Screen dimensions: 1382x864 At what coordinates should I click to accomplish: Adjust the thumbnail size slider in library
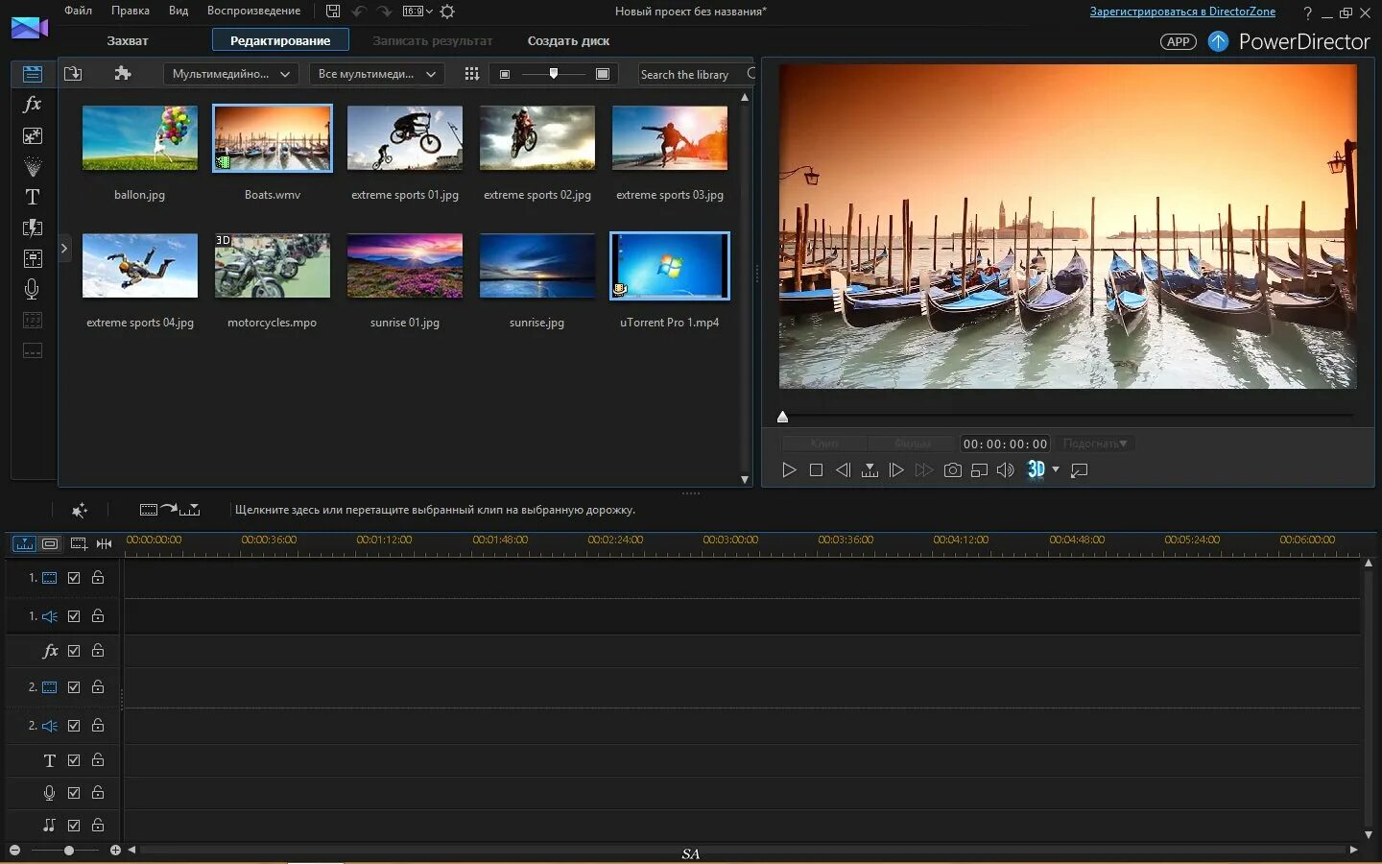click(x=554, y=74)
